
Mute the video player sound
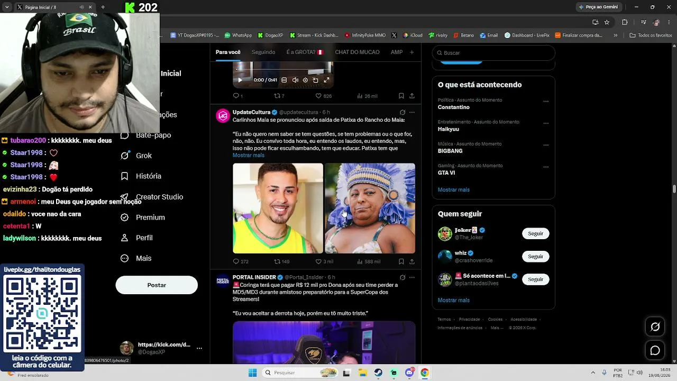(x=295, y=80)
